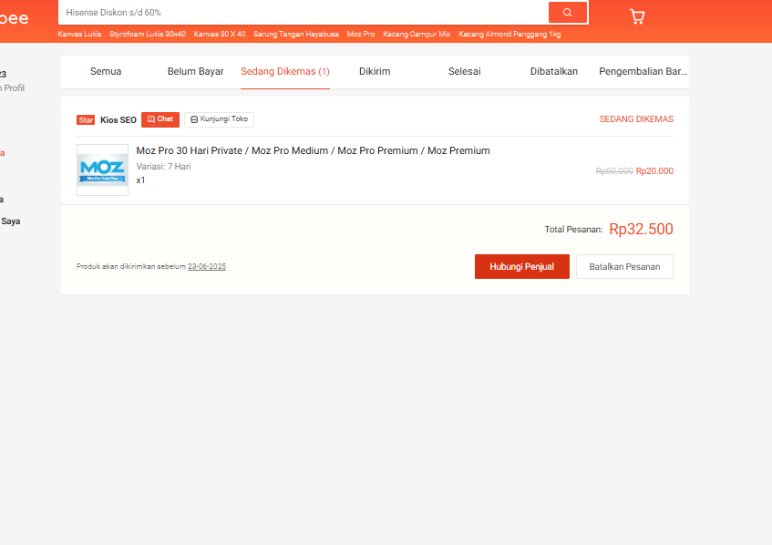
Task: Click the Chat button for Kios SEO
Action: (x=160, y=119)
